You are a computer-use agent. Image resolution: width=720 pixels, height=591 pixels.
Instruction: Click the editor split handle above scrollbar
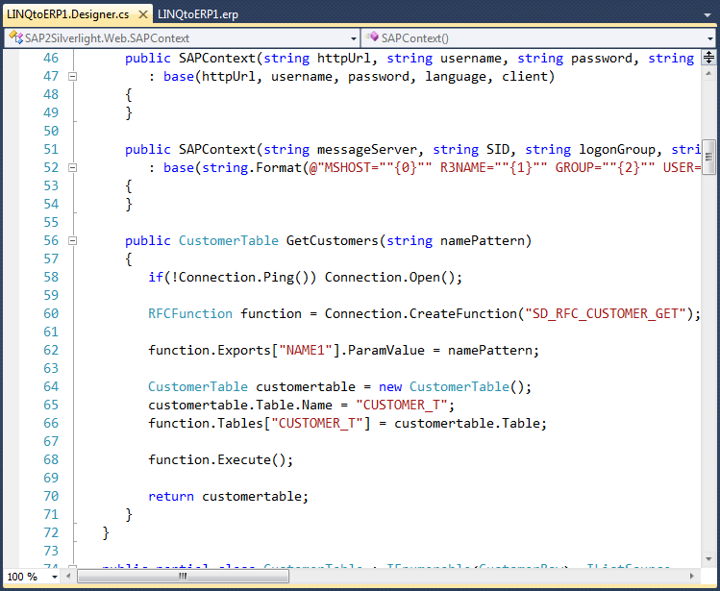pos(708,58)
